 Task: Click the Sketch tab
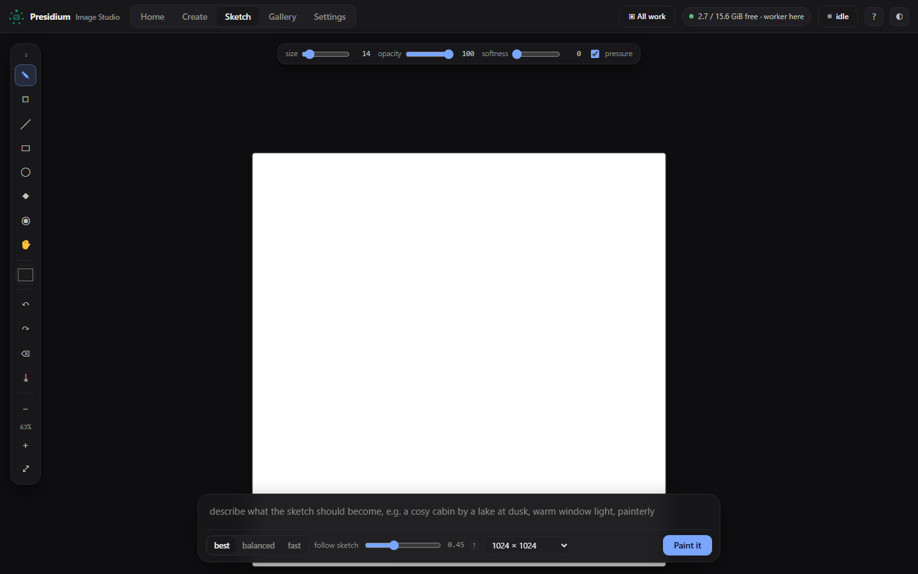(x=238, y=17)
